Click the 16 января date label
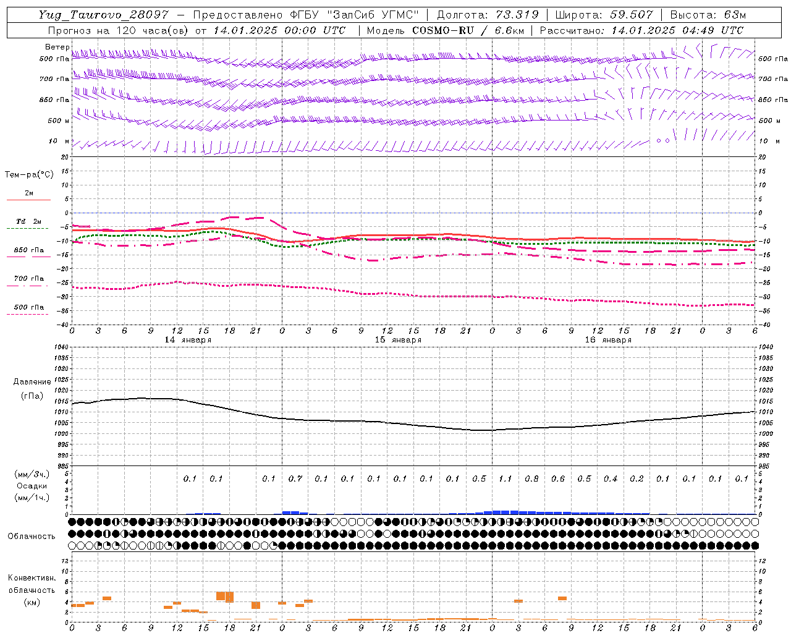This screenshot has width=791, height=633. point(608,340)
